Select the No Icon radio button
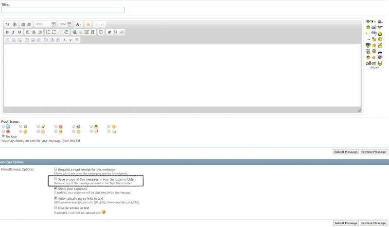The height and width of the screenshot is (227, 389). click(x=3, y=136)
